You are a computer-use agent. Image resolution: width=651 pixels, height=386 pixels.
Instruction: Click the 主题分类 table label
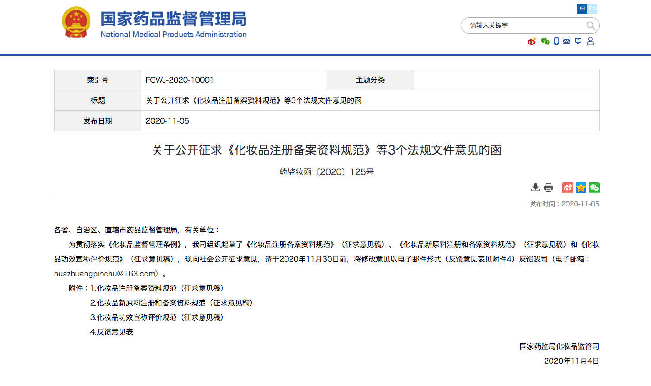[x=371, y=80]
